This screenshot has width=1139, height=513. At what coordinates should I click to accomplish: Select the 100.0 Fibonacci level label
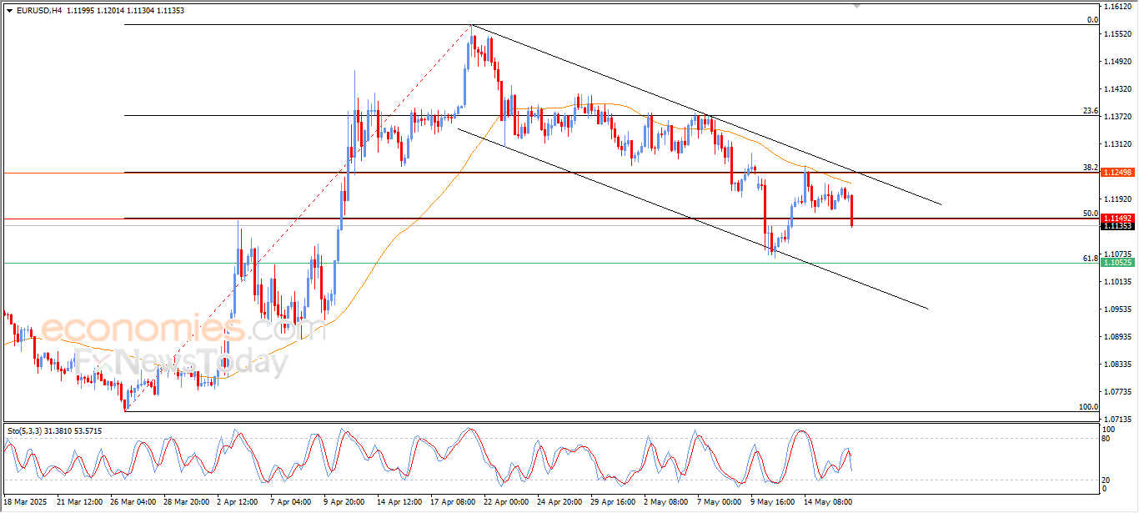[x=1089, y=407]
